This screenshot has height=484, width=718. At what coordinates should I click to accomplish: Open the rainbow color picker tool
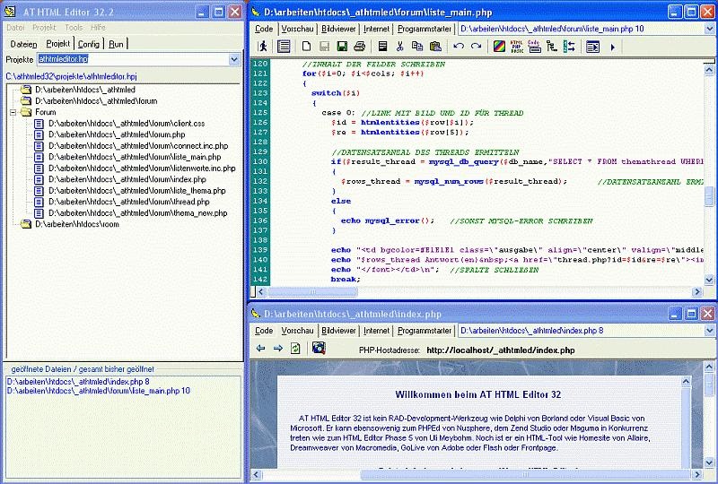(x=500, y=47)
